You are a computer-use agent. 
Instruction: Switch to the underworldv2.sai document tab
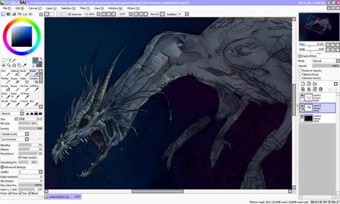(63, 196)
